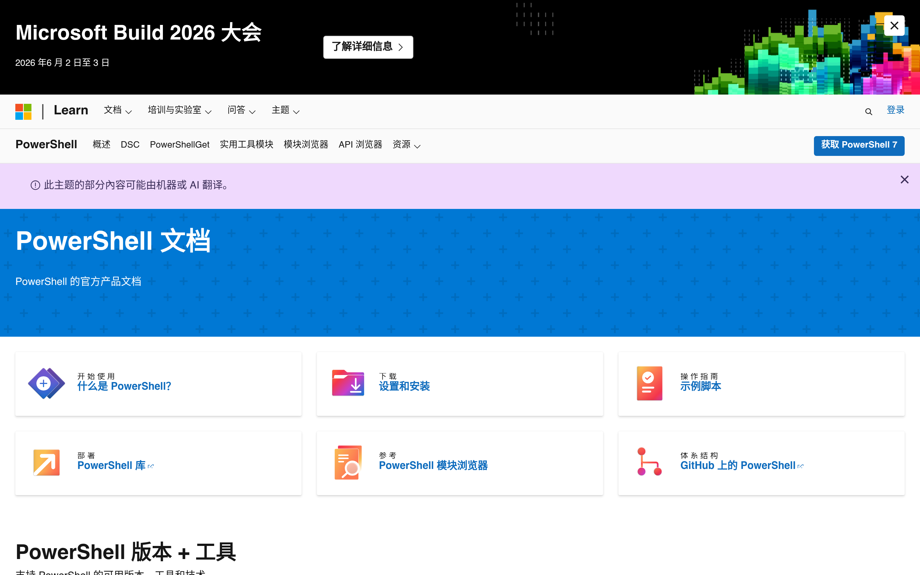
Task: Open the 示例脚本 link
Action: coord(700,387)
